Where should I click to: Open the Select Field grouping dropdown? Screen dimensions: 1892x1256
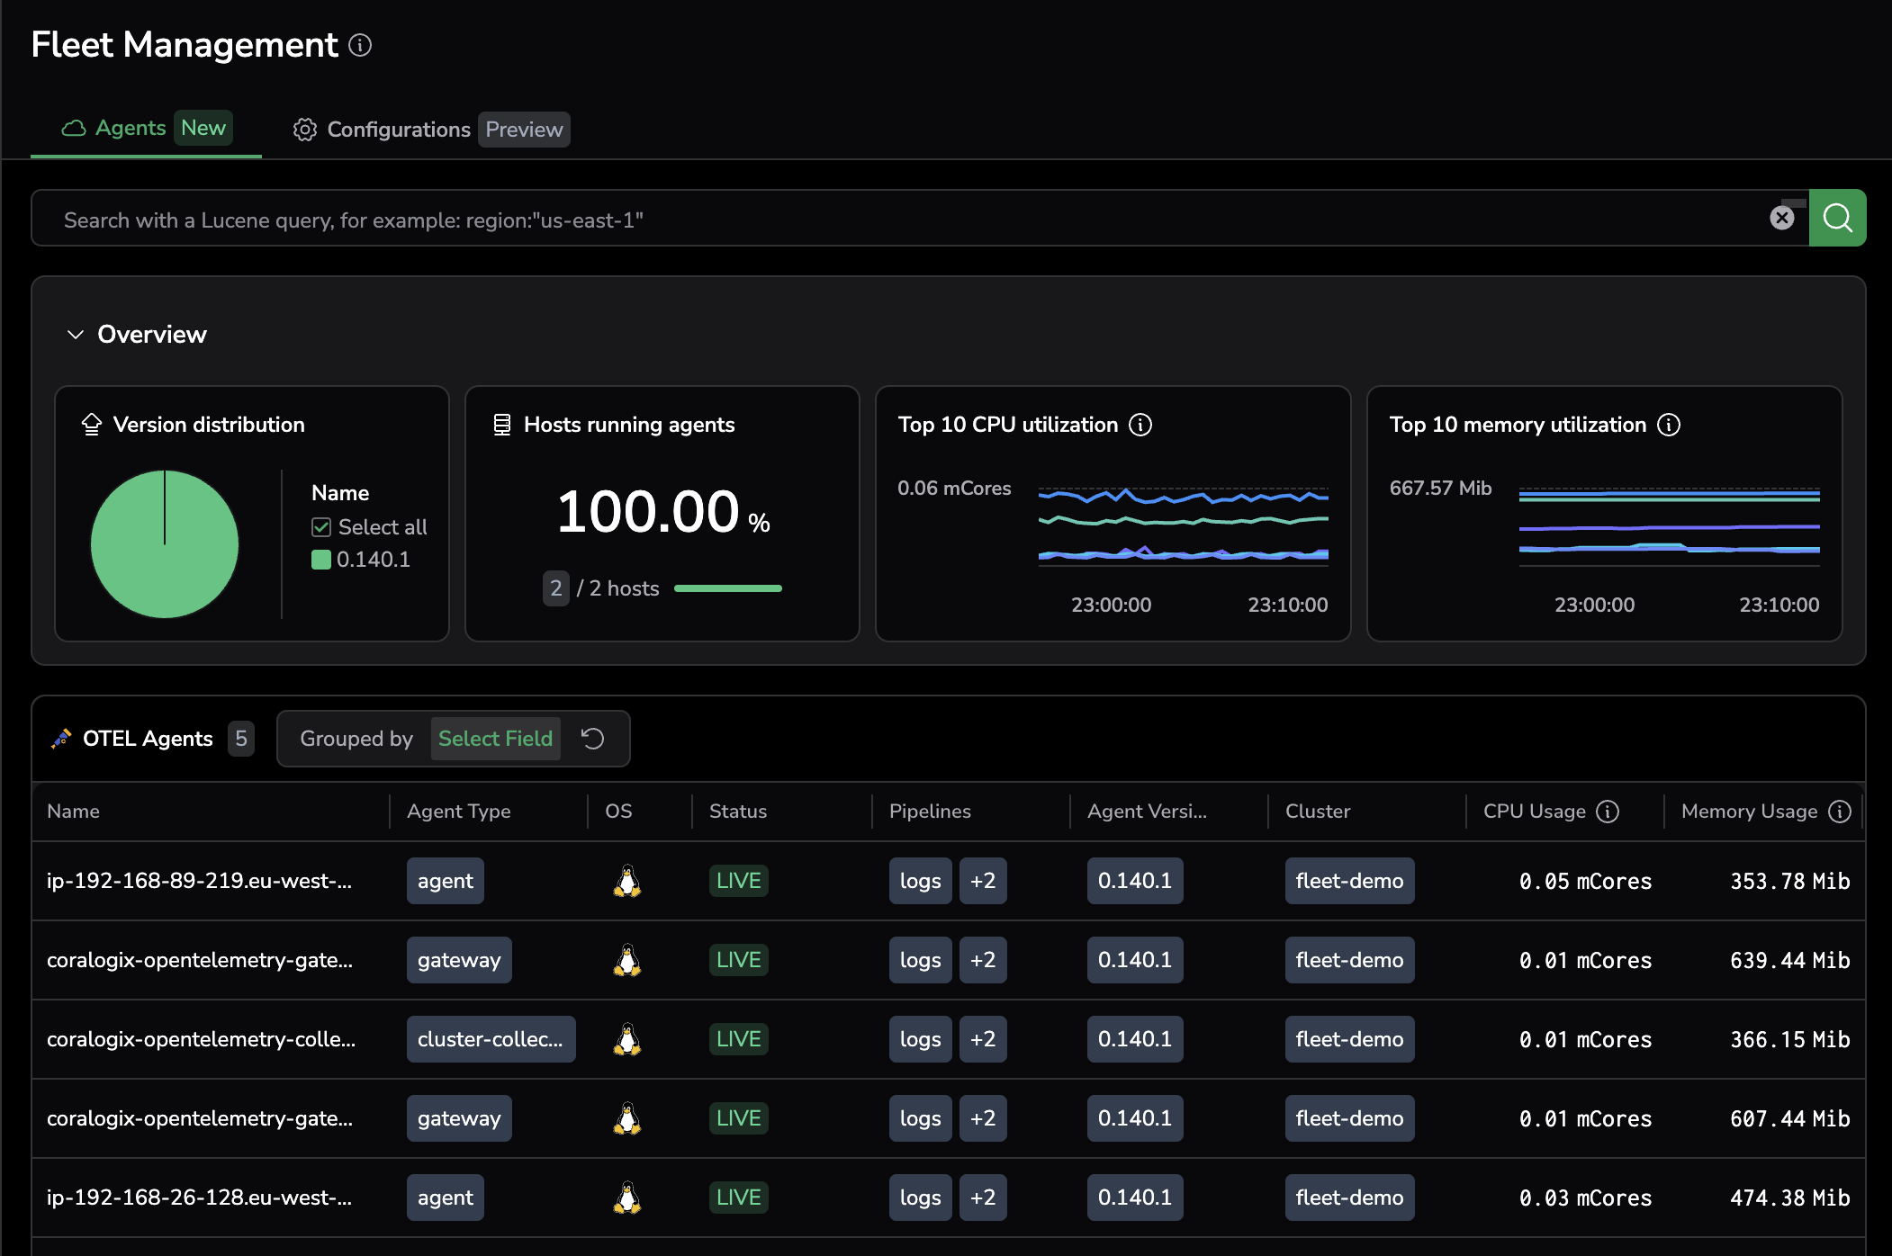tap(495, 739)
